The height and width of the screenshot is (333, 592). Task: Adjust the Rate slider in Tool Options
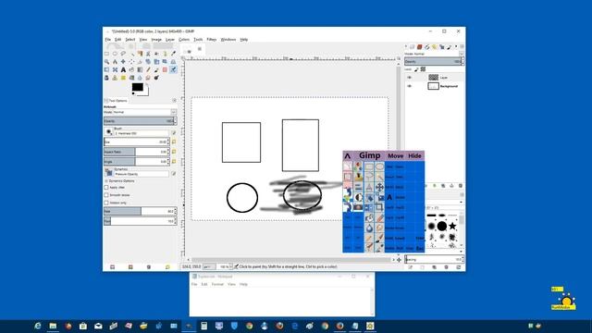tap(140, 211)
